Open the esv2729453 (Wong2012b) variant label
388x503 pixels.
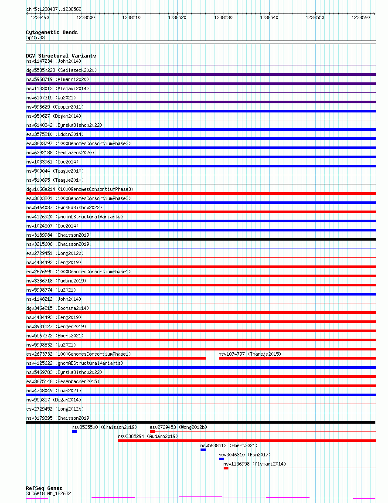click(178, 427)
